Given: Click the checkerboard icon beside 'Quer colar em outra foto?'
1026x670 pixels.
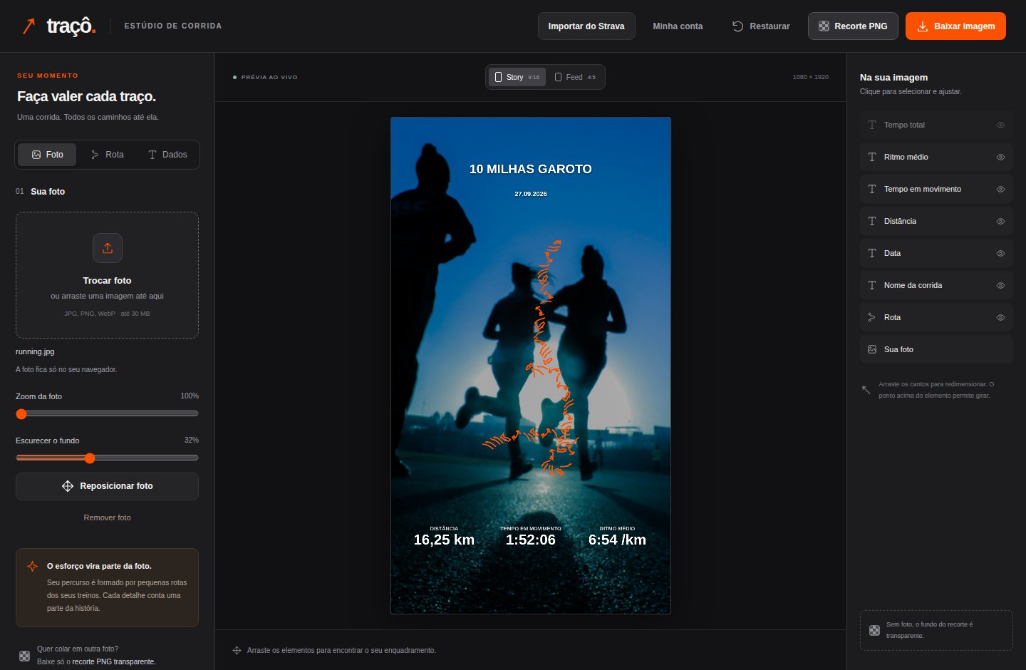Looking at the screenshot, I should (24, 656).
